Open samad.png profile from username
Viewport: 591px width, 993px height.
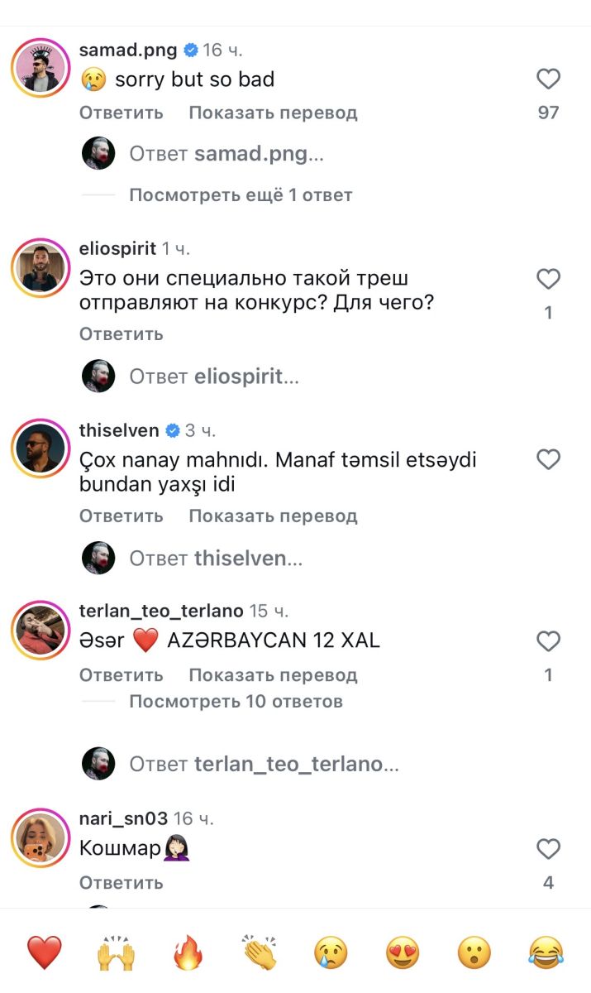pyautogui.click(x=128, y=50)
